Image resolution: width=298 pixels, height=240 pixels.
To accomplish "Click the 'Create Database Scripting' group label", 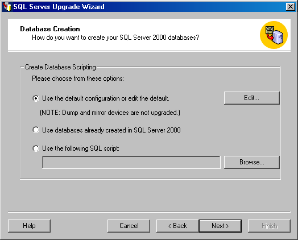I will [x=60, y=67].
